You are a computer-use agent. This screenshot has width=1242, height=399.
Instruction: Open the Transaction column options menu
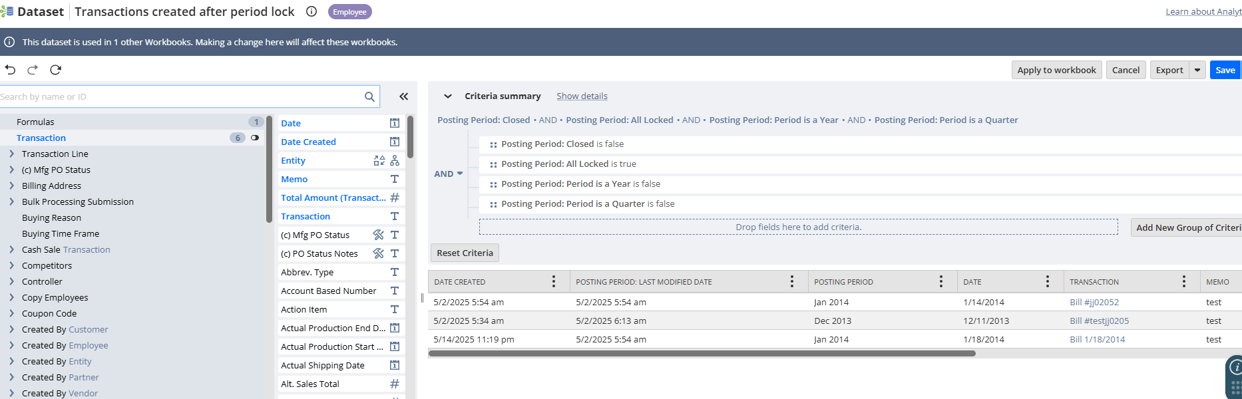point(1183,282)
